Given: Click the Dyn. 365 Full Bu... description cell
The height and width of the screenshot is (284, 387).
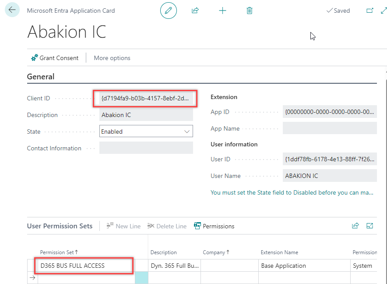Looking at the screenshot, I should click(x=175, y=266).
